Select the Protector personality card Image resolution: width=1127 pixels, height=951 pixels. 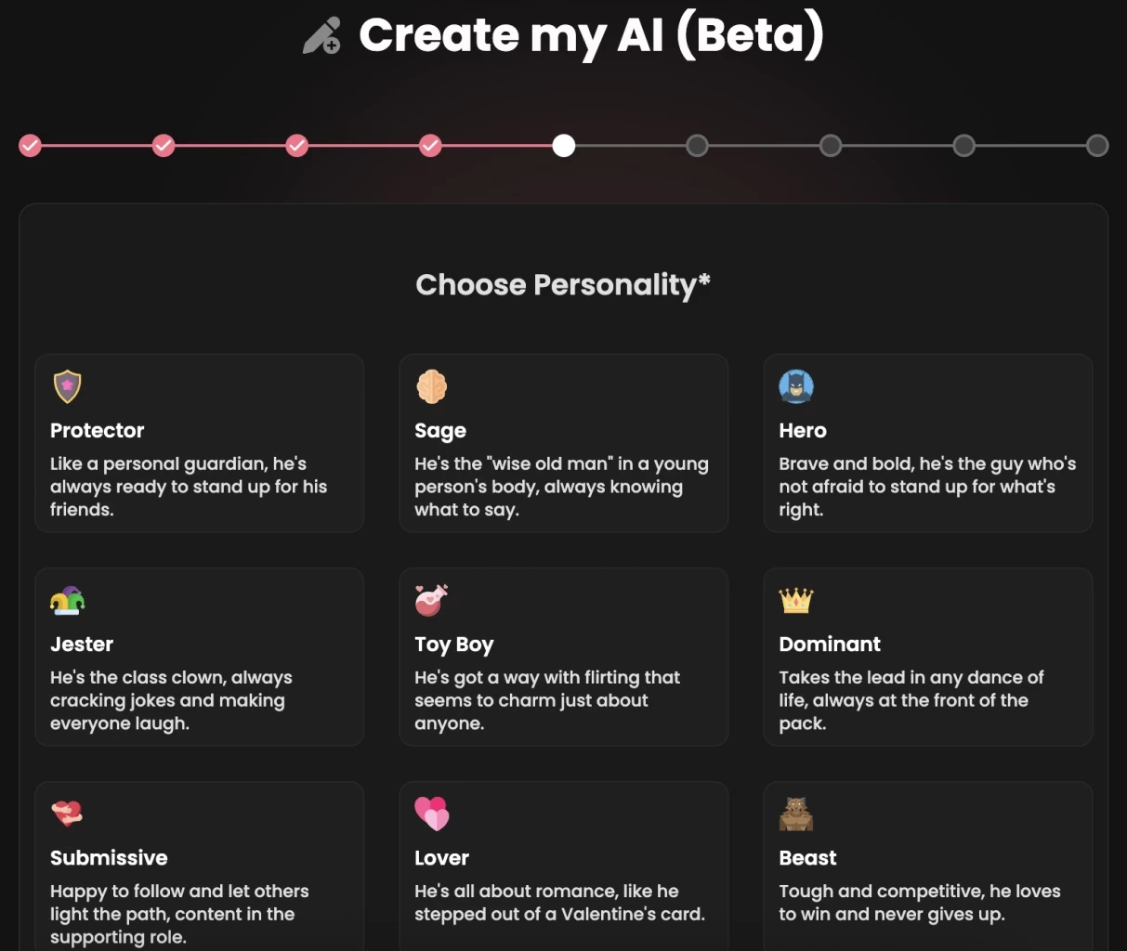click(199, 443)
